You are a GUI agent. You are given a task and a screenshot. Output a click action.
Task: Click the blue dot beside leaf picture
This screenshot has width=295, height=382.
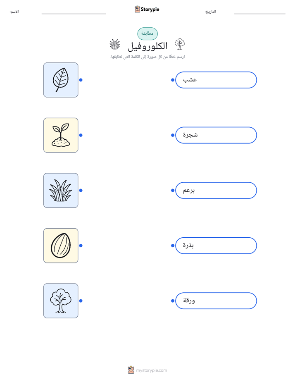click(x=81, y=80)
